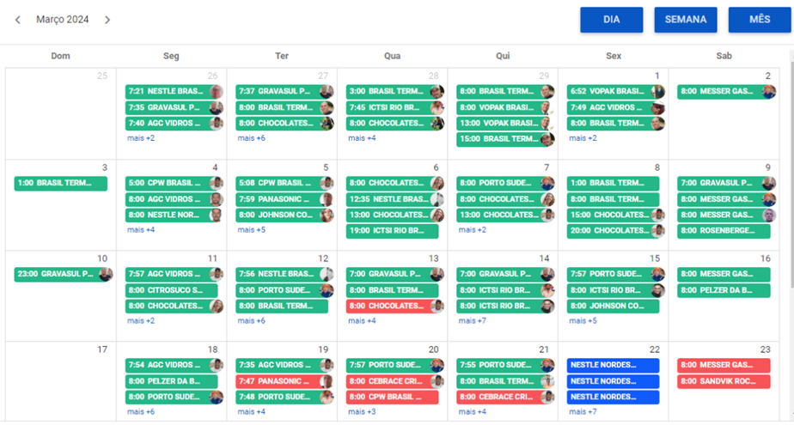Viewport: 794px width, 425px height.
Task: Click avatar on 3:00 BRASIL TERM event
Action: click(x=437, y=92)
